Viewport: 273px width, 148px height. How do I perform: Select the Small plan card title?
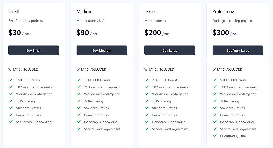14,11
